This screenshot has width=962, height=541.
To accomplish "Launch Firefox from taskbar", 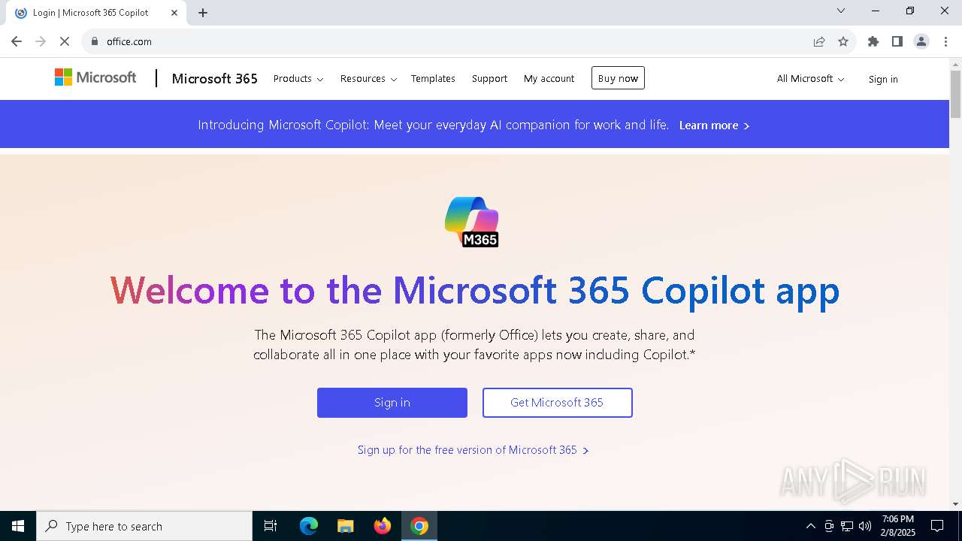I will coord(383,526).
